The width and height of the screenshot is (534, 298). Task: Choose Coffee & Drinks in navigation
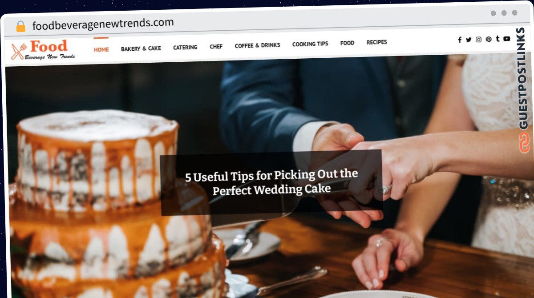pos(258,45)
